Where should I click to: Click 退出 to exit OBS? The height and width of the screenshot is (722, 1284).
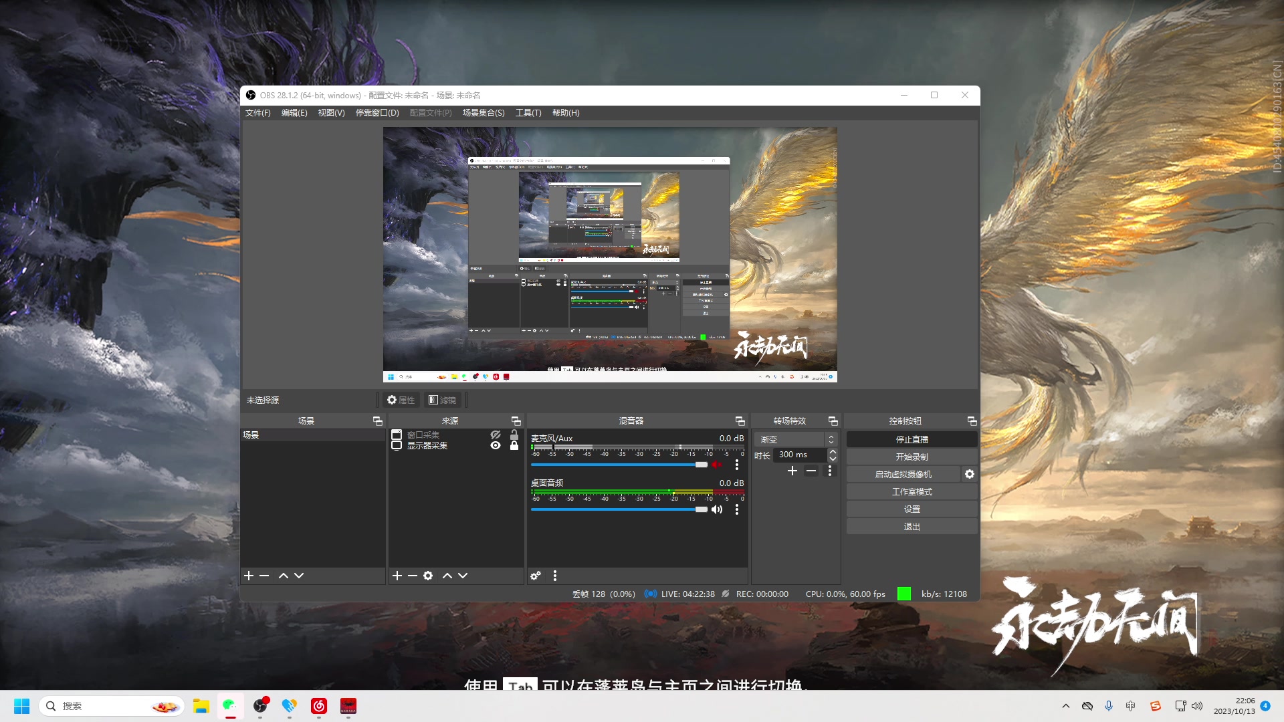912,526
